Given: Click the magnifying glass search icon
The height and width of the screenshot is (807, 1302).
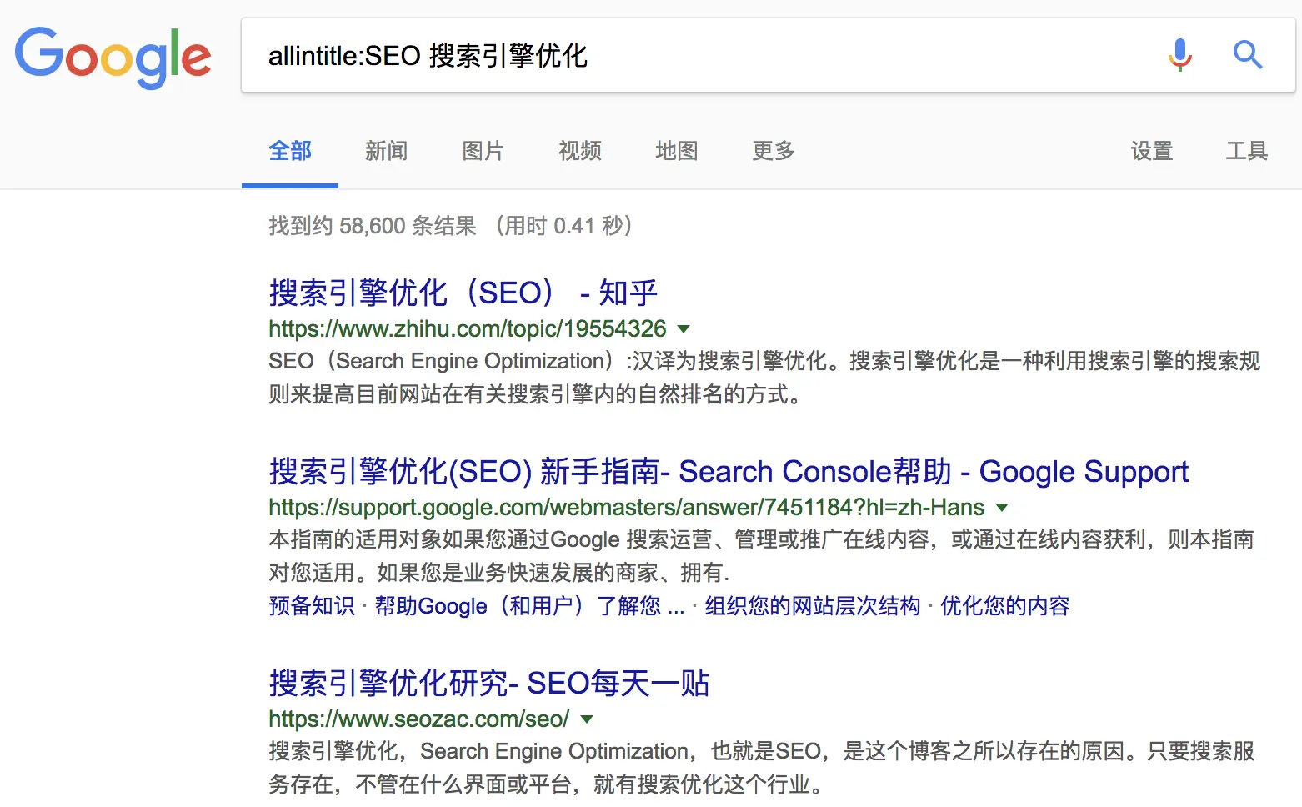Looking at the screenshot, I should coord(1248,55).
